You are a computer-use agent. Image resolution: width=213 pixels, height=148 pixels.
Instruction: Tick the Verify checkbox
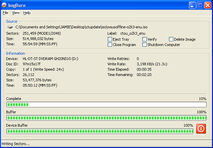click(x=144, y=39)
